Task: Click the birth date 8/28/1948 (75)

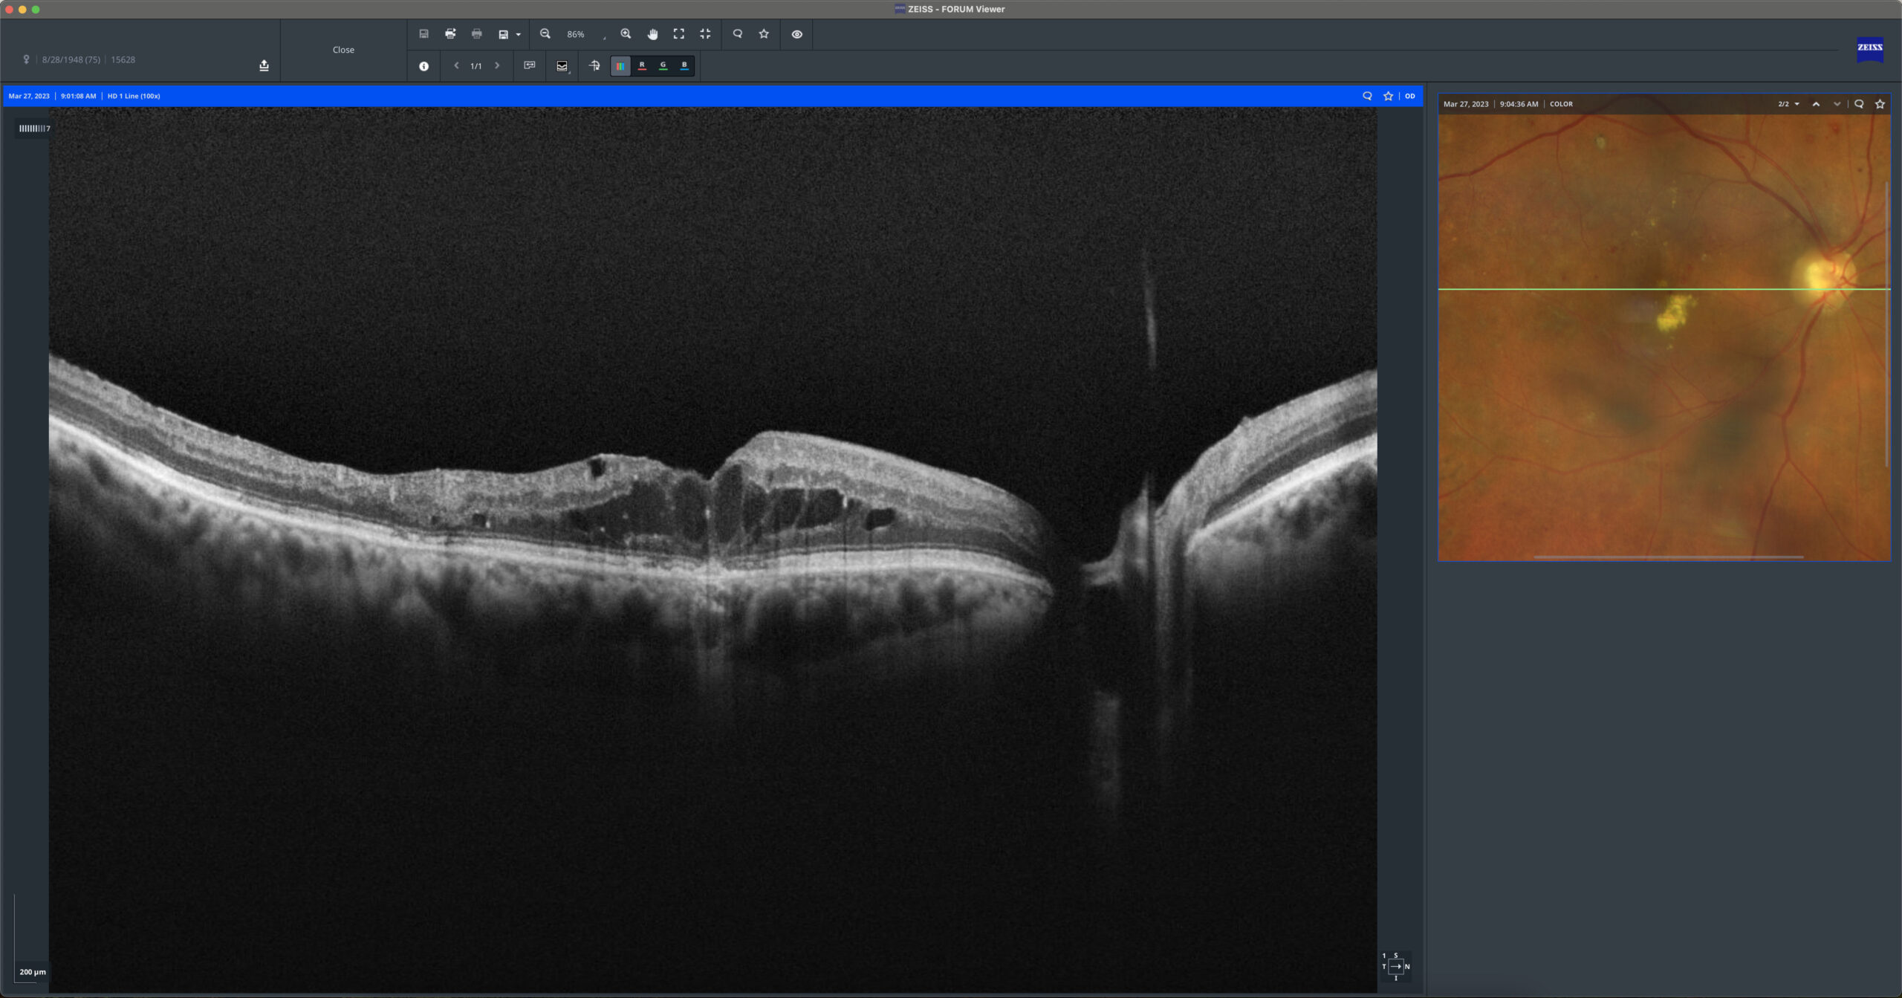Action: pyautogui.click(x=71, y=59)
